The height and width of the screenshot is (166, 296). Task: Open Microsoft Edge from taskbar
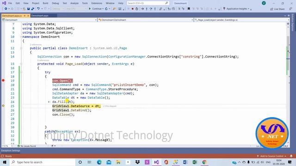(x=99, y=162)
